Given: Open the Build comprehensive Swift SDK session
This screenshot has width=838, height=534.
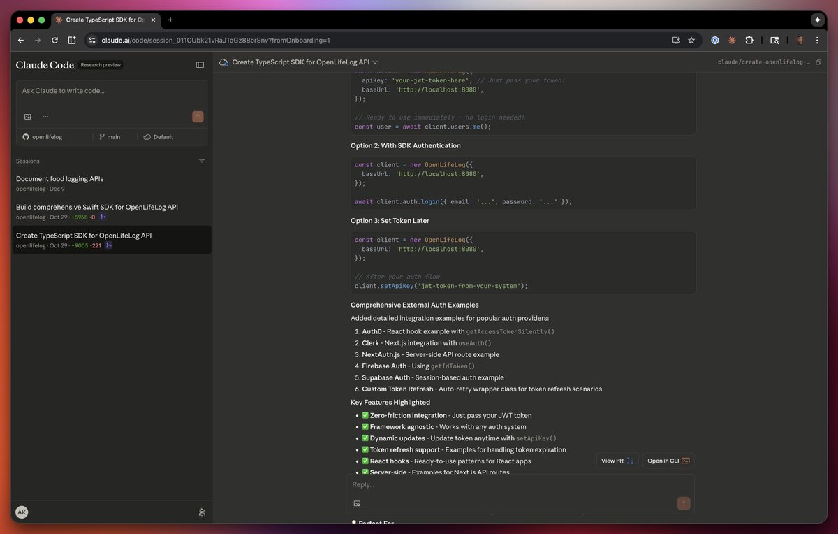Looking at the screenshot, I should 111,211.
